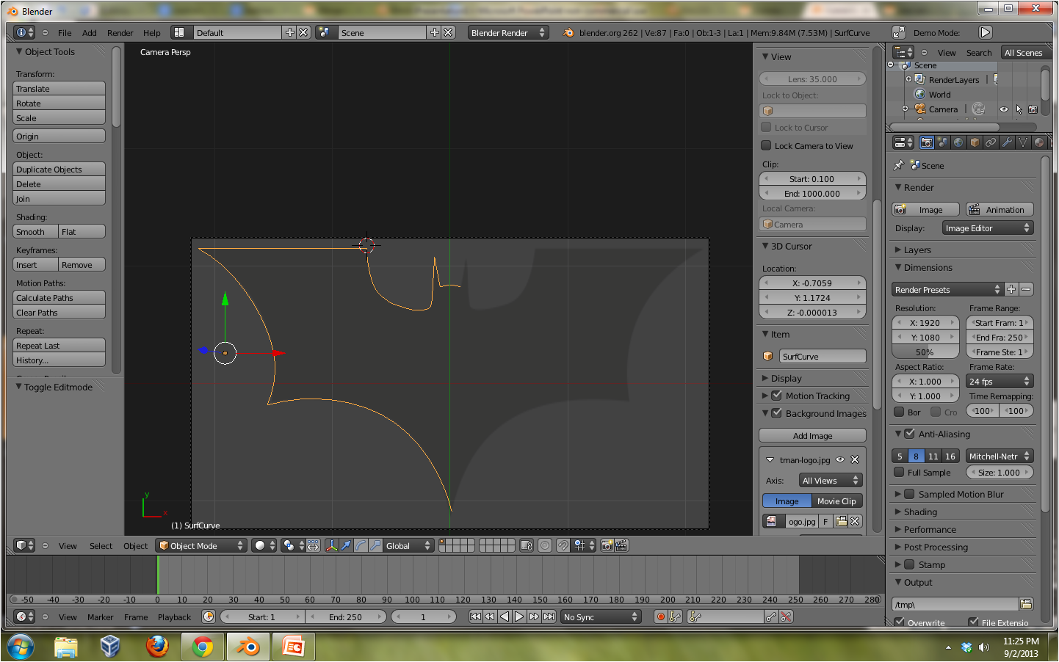Expand RenderLayers tree item in outliner
Image resolution: width=1059 pixels, height=662 pixels.
click(x=908, y=79)
